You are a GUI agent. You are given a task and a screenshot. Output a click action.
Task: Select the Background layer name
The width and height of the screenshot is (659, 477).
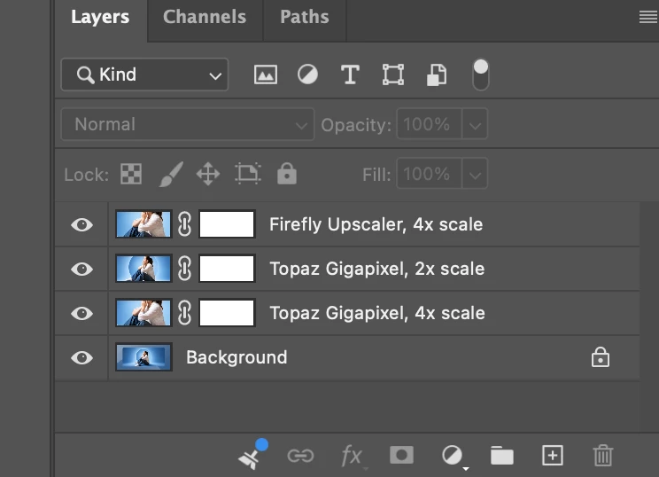tap(236, 357)
